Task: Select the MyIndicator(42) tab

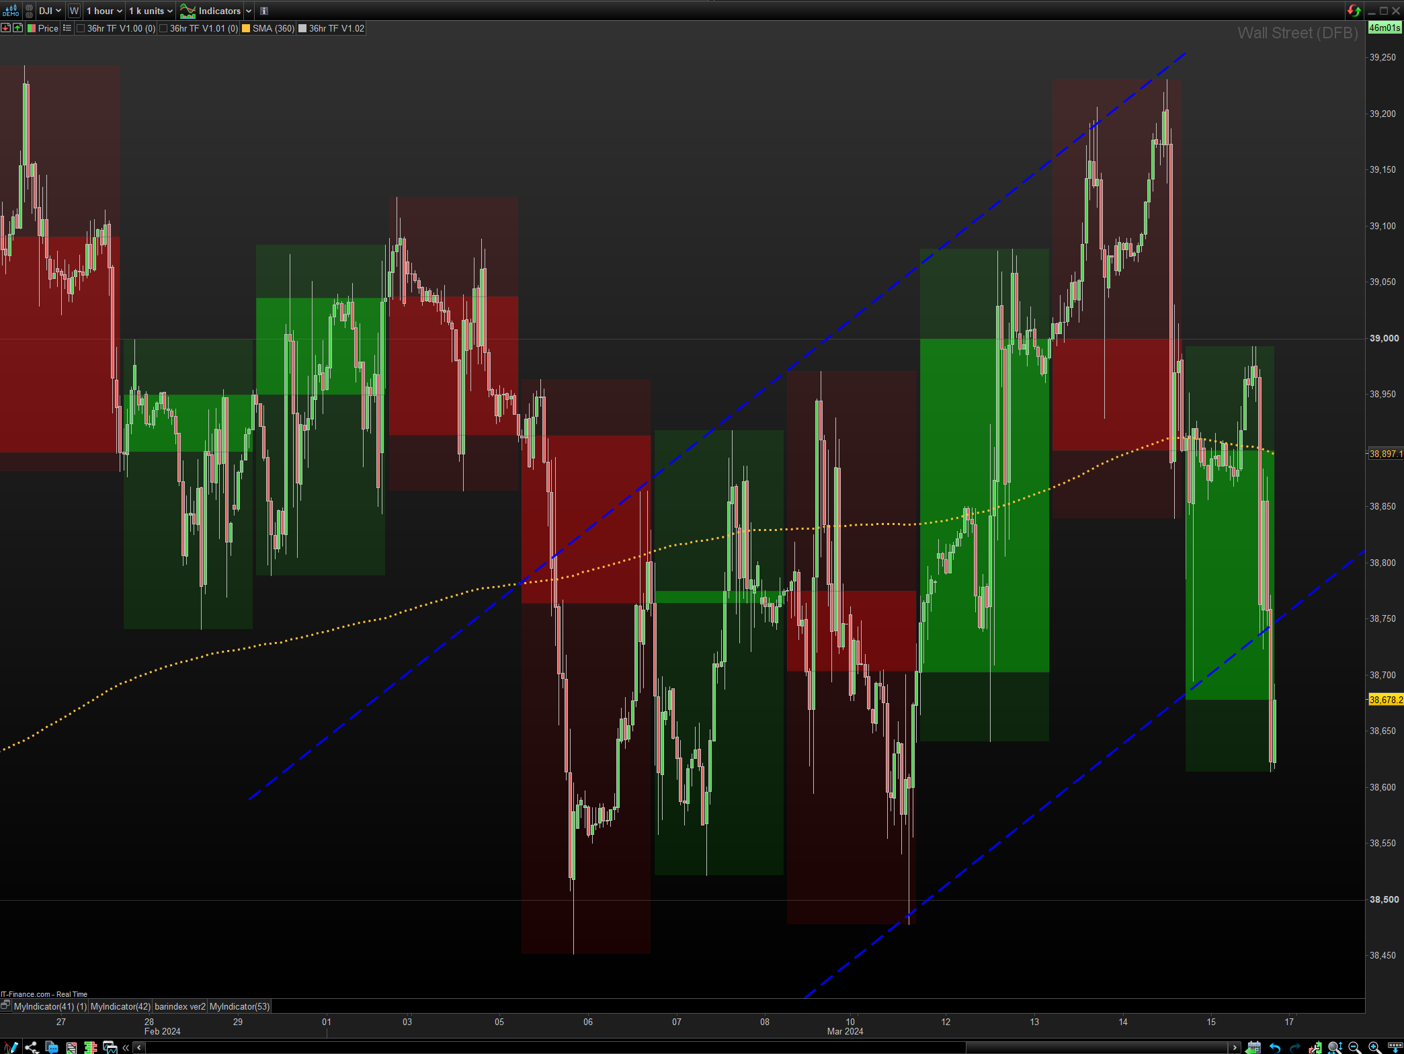Action: click(x=120, y=1006)
